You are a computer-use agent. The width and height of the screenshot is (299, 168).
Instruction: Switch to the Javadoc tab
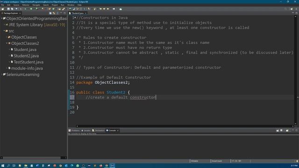pos(86,131)
